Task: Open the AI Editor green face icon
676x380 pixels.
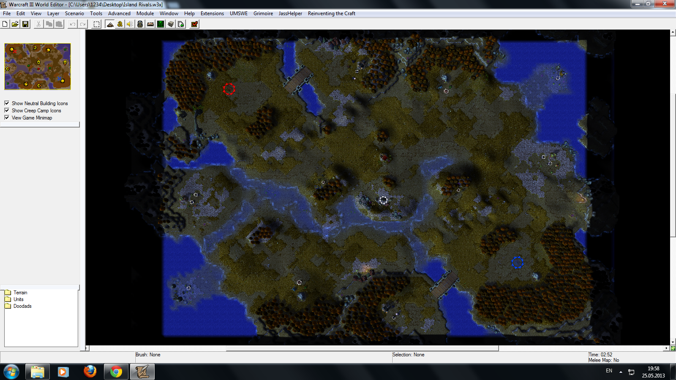Action: (x=161, y=24)
